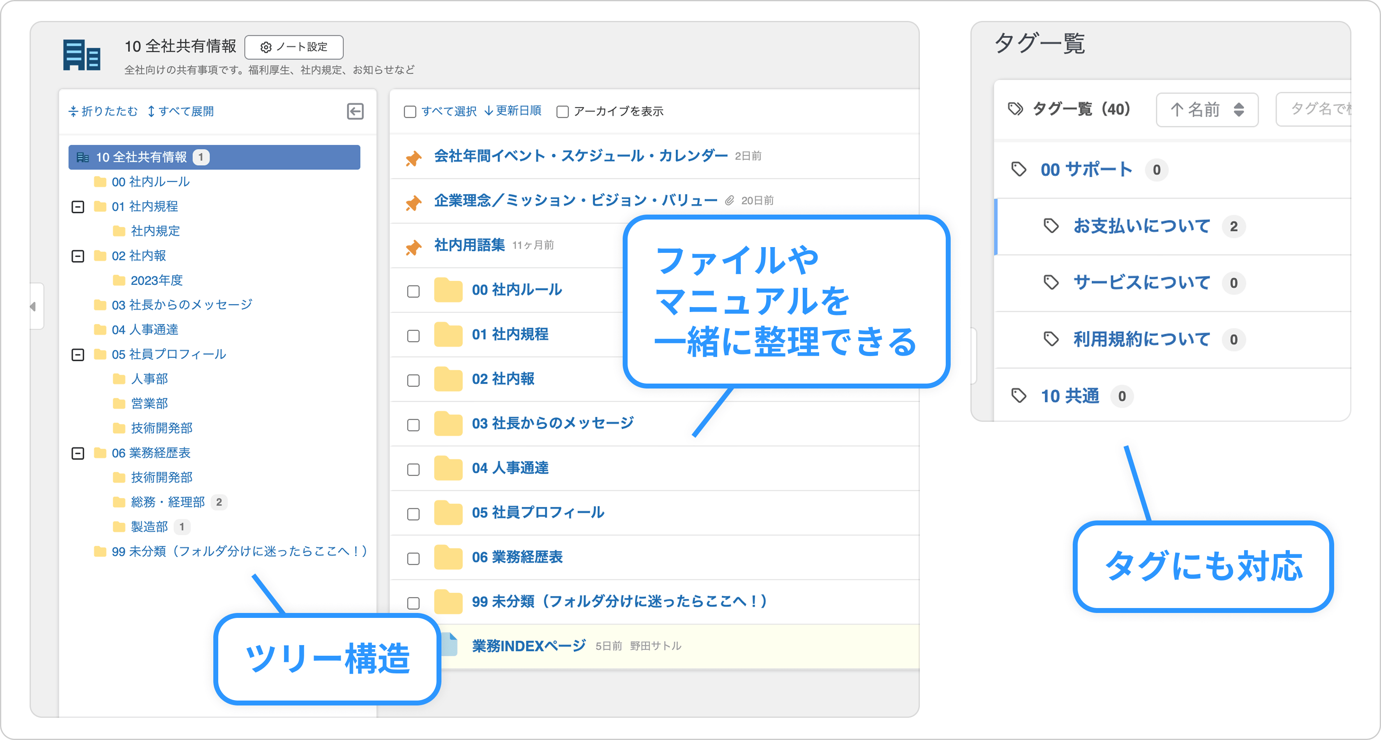This screenshot has height=740, width=1381.
Task: Check the すべて選択 checkbox
Action: coord(410,111)
